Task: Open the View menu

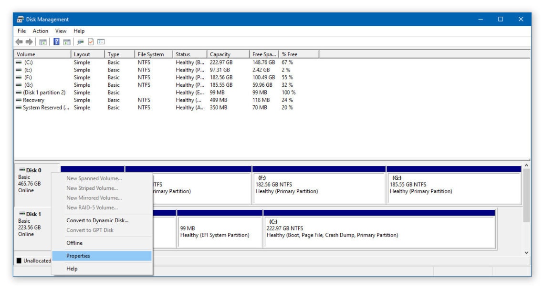Action: [x=61, y=31]
